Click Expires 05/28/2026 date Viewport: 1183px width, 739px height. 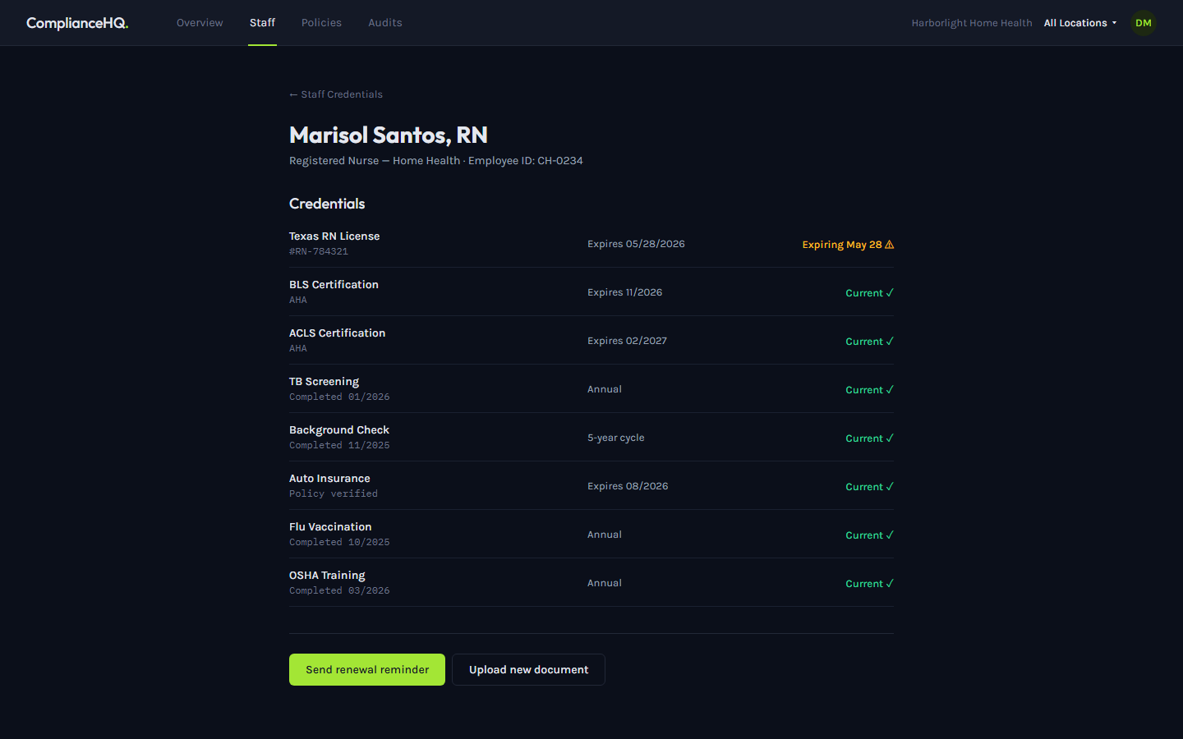(x=636, y=244)
